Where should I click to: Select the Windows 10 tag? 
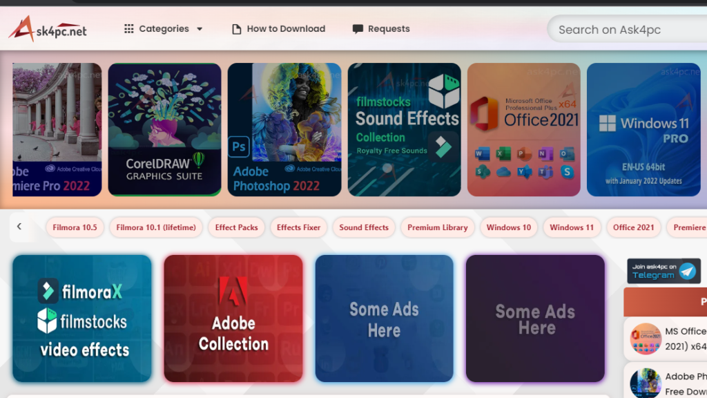[x=509, y=227]
